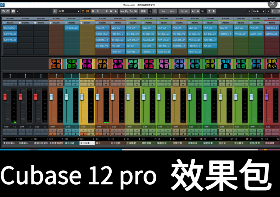The height and width of the screenshot is (197, 280).
Task: Click the toolbar A automation button
Action: pos(116,11)
